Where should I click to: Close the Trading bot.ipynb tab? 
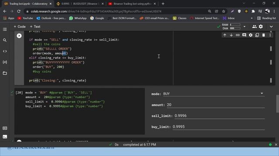pyautogui.click(x=51, y=4)
